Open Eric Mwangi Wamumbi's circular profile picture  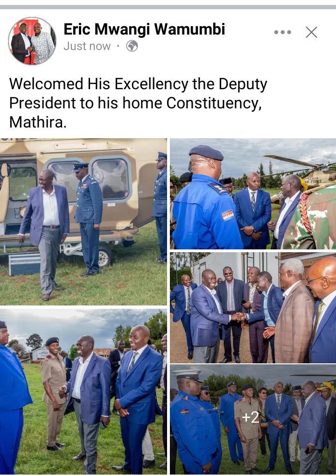32,41
